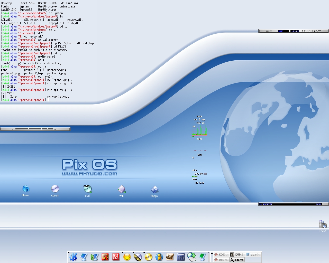Expand the arrow above the film strip icon
This screenshot has width=329, height=263.
pos(133,253)
